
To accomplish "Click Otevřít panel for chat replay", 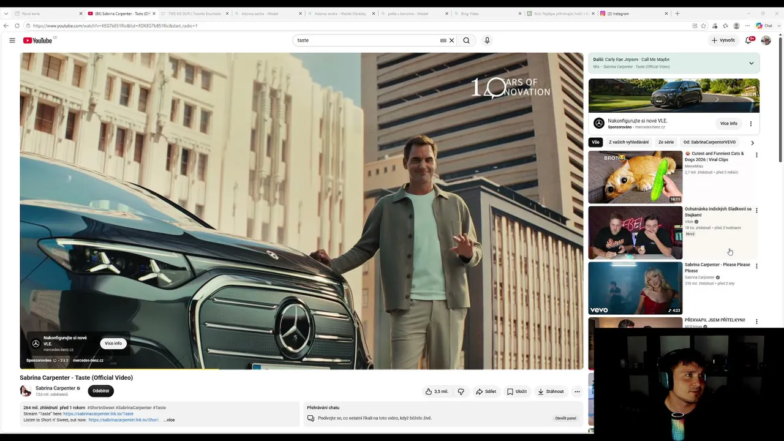I will 565,418.
